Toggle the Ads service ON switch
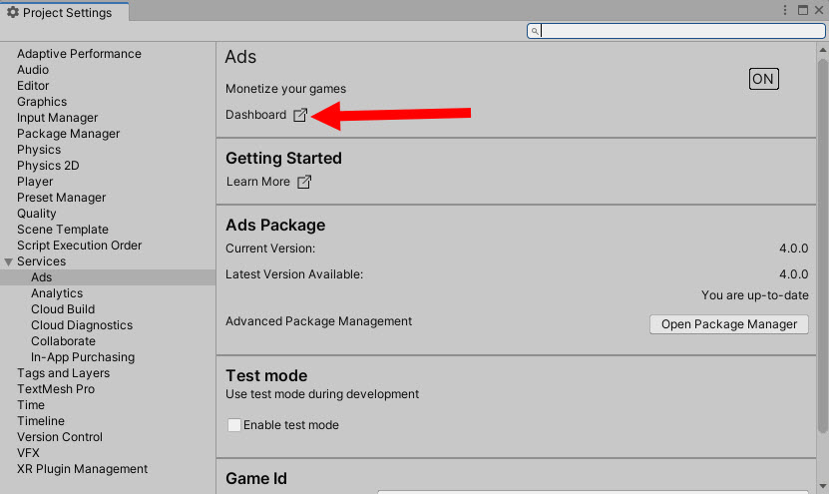 (763, 79)
